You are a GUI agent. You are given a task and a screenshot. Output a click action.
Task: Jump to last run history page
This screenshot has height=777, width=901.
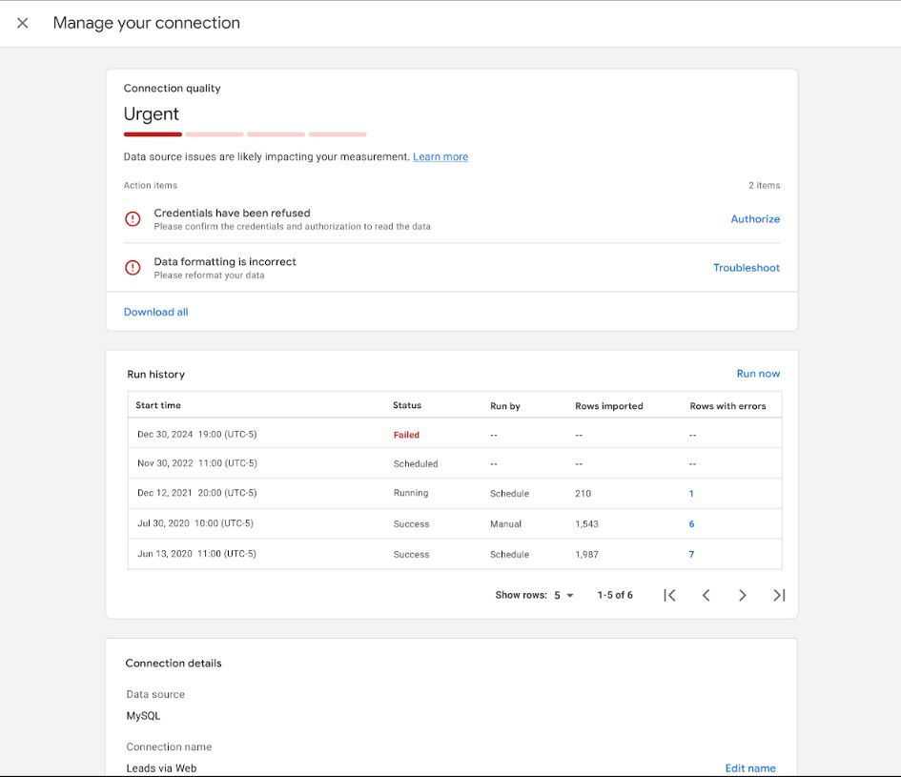pyautogui.click(x=778, y=594)
